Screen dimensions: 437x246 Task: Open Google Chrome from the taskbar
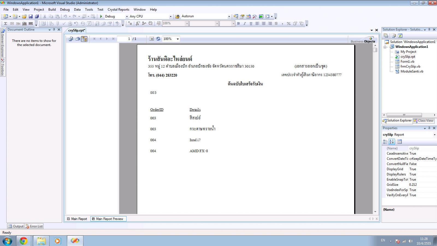pos(23,241)
